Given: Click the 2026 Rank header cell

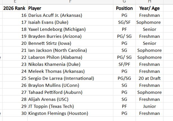Looking at the screenshot, I should (15, 8).
